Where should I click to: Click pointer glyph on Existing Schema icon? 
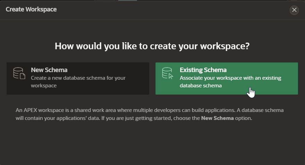[x=171, y=76]
